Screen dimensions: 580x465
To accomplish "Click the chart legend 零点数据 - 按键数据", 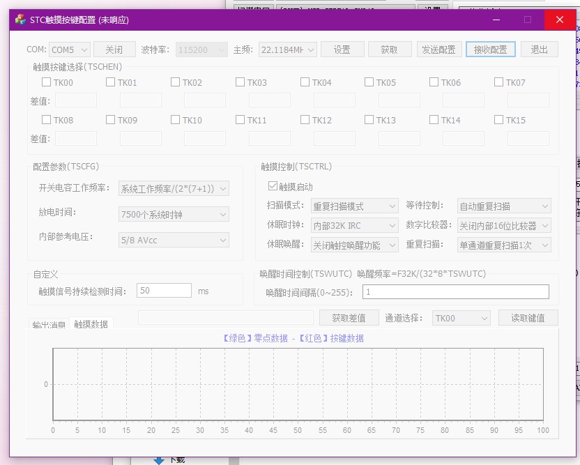I will pyautogui.click(x=293, y=338).
